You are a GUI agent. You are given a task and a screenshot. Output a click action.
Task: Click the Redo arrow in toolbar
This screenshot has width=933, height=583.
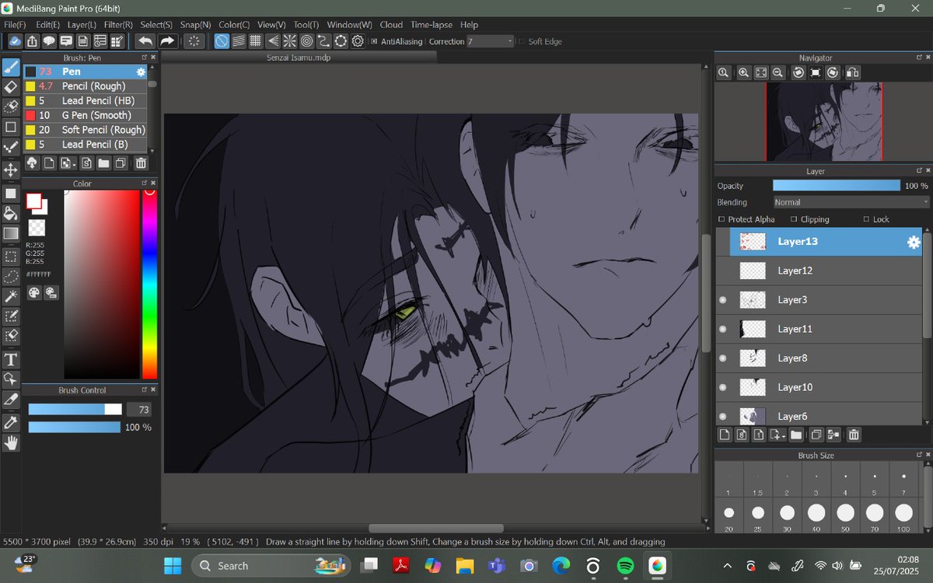click(x=166, y=41)
